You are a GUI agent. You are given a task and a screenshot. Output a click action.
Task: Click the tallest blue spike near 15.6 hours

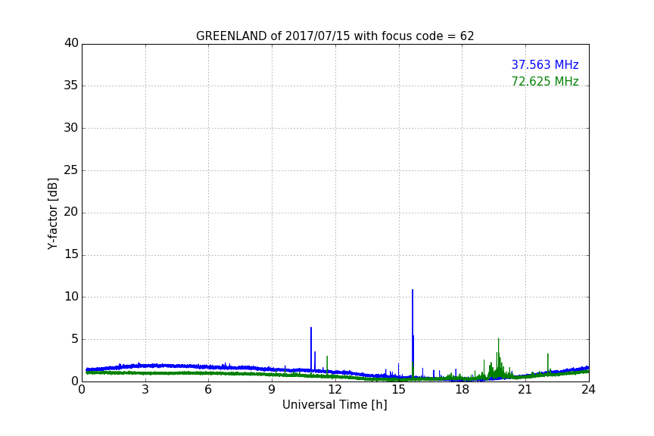coord(413,334)
